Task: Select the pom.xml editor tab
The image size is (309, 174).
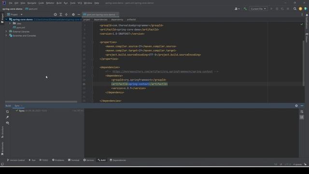Action: (x=100, y=14)
